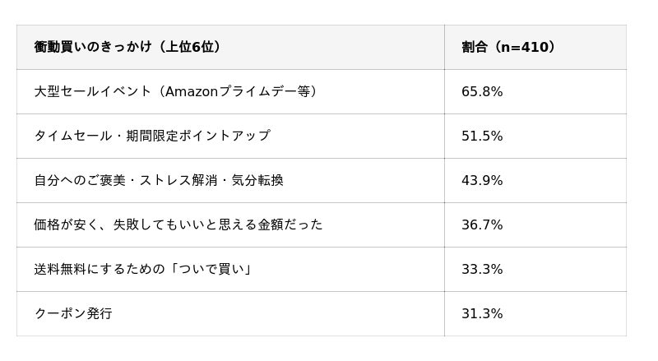This screenshot has width=658, height=361.
Task: Click the 65.8% percentage cell
Action: tap(482, 92)
